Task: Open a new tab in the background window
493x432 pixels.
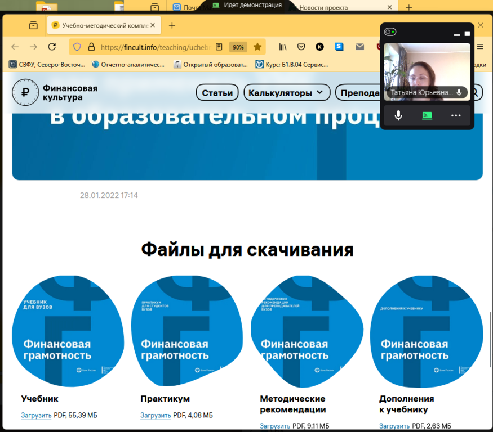Action: pyautogui.click(x=408, y=7)
